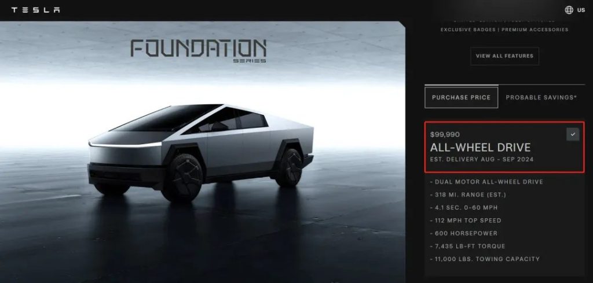Viewport: 593px width, 283px height.
Task: Click the Foundation Series logo graphic
Action: (x=199, y=50)
